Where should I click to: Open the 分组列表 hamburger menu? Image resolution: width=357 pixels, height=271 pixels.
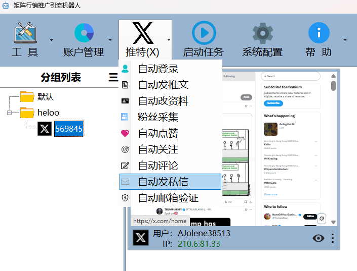tap(113, 77)
